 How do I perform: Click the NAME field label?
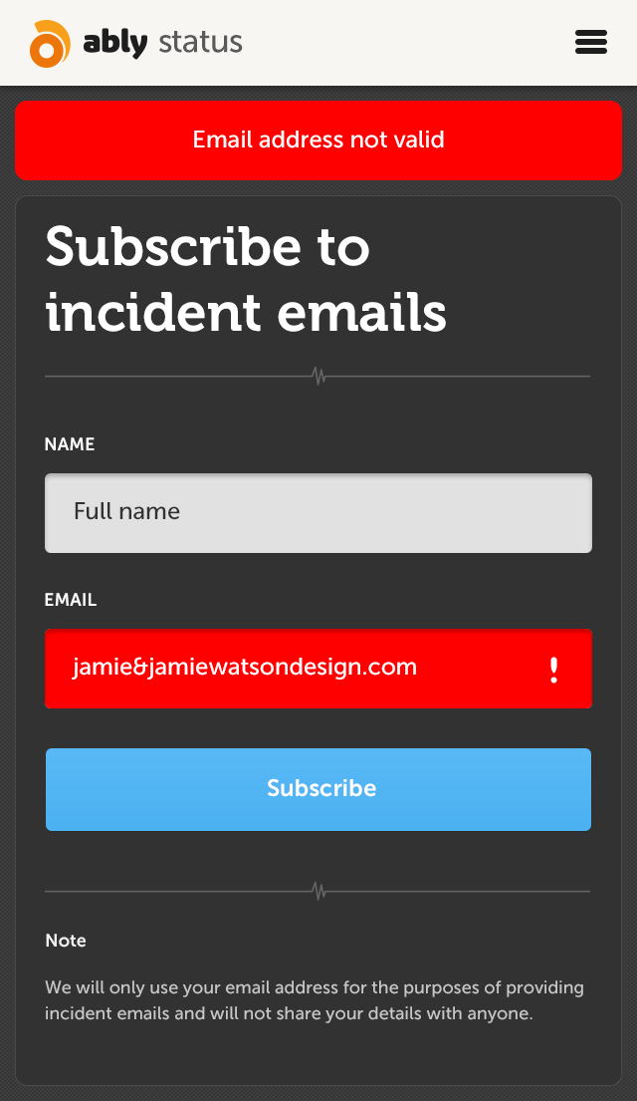pos(70,444)
